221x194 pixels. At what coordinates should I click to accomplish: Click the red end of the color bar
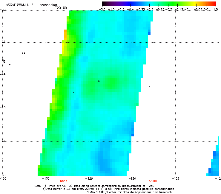coord(214,4)
